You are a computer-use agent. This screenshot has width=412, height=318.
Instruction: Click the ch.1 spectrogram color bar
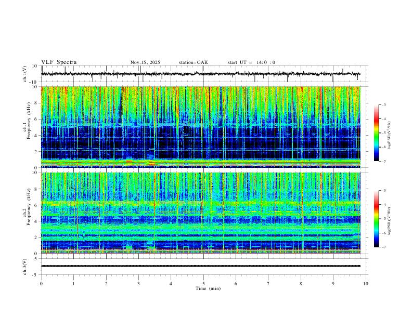tap(377, 133)
